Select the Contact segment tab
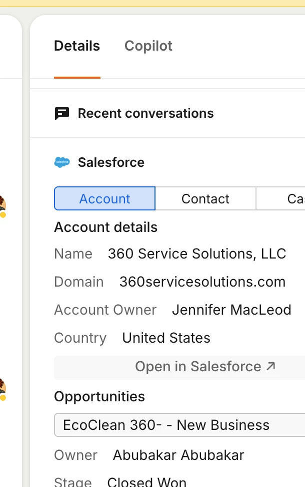Screen dimensions: 305x487 pos(205,198)
